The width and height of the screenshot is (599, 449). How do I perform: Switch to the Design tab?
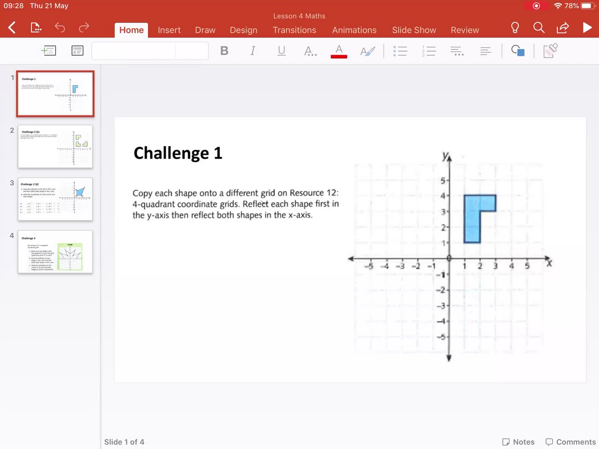243,30
